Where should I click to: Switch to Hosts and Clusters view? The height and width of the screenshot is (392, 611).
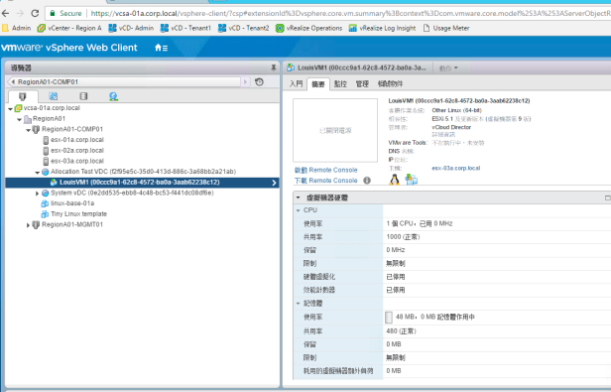pos(23,96)
